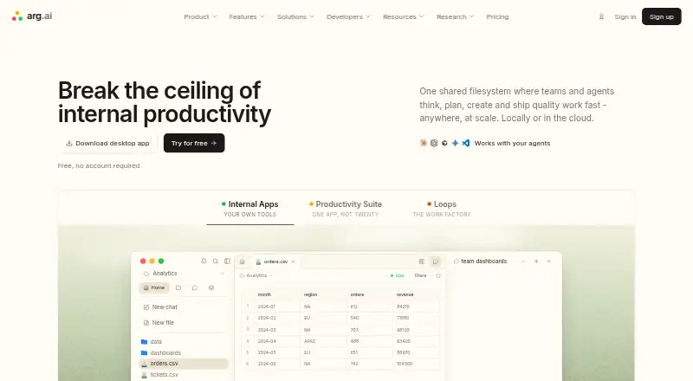This screenshot has height=381, width=693.
Task: Click the Sign in link
Action: click(625, 16)
